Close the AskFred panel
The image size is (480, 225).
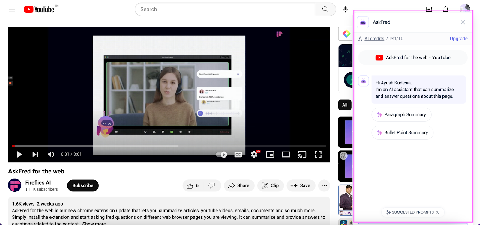(463, 22)
